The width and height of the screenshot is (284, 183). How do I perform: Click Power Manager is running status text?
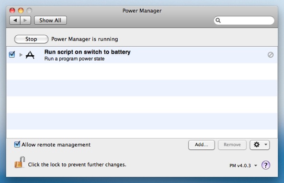[x=85, y=39]
